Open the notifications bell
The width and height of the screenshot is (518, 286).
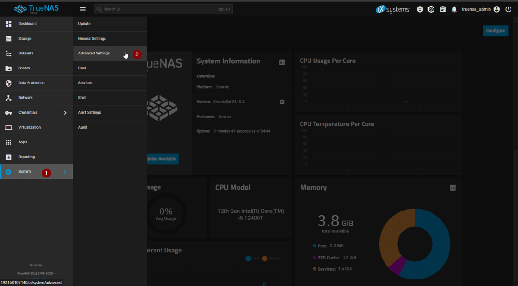[x=454, y=9]
